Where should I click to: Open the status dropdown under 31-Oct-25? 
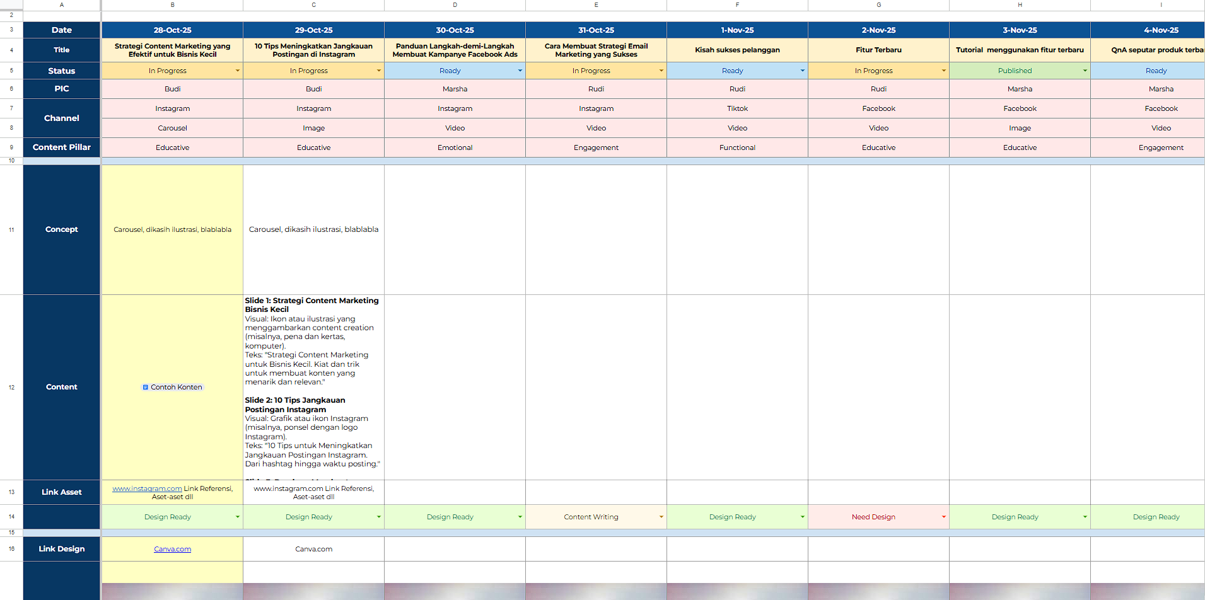pyautogui.click(x=661, y=71)
